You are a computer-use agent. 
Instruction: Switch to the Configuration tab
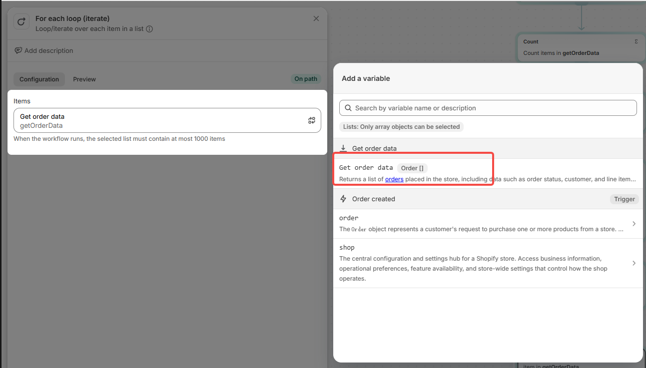(x=39, y=79)
